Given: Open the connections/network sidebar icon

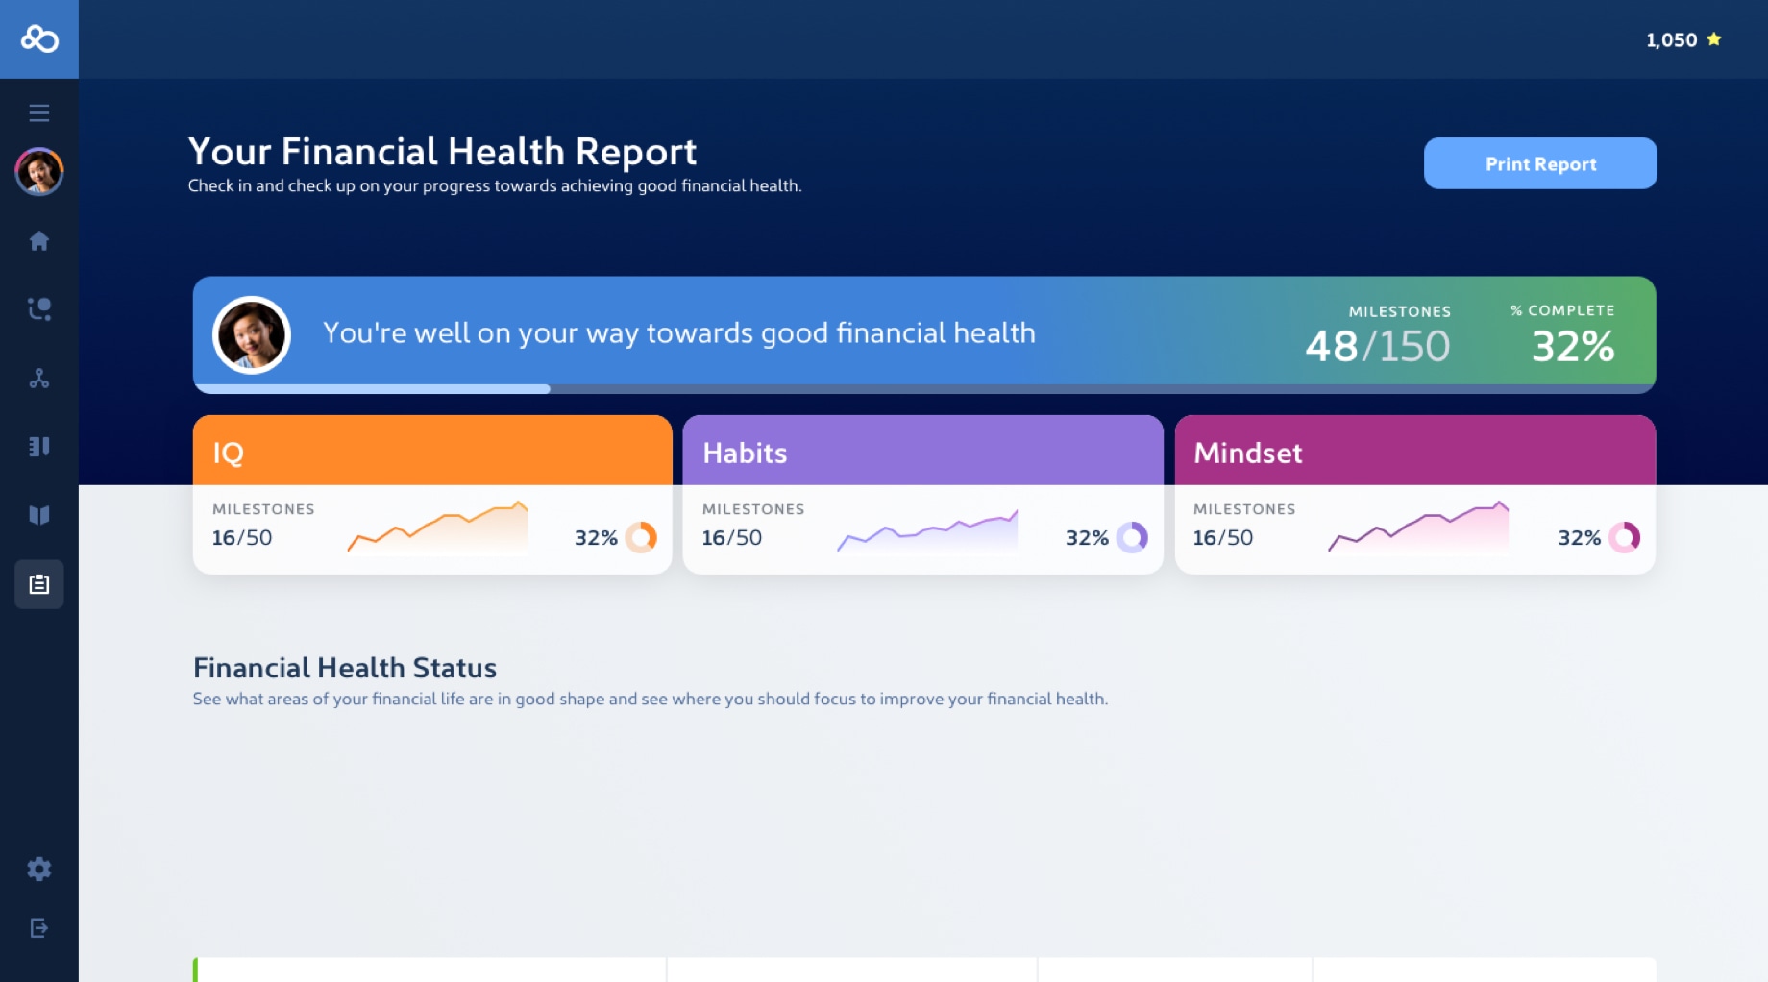Looking at the screenshot, I should [x=38, y=379].
